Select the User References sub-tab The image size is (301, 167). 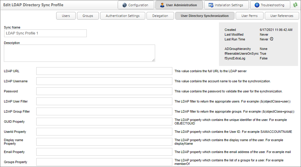(281, 16)
